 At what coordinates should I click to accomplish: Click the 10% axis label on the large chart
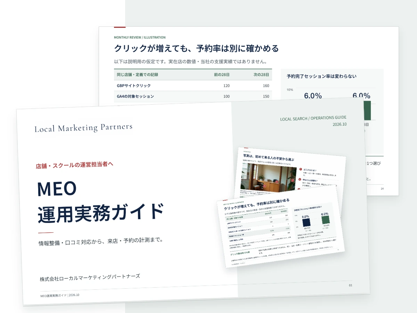click(289, 90)
